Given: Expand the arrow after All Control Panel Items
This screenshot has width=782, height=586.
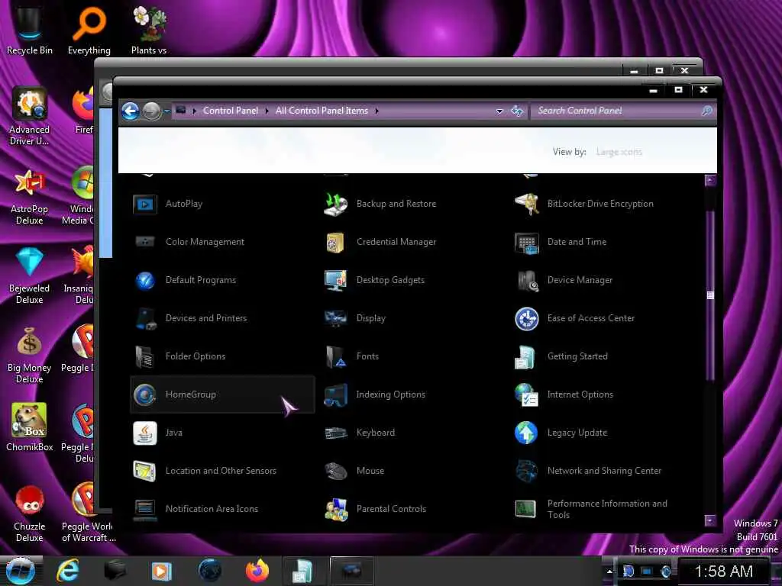Looking at the screenshot, I should pos(376,111).
